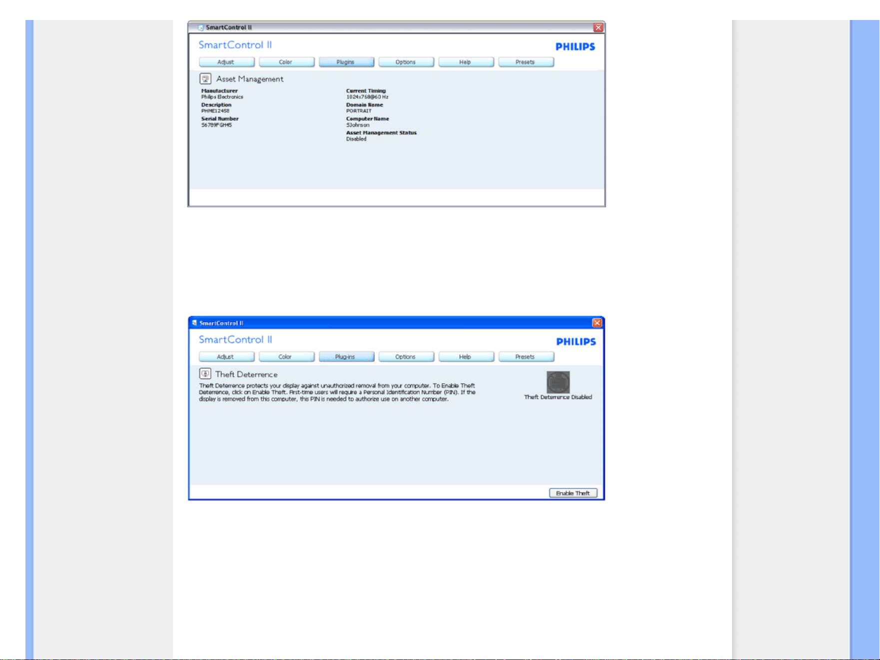Image resolution: width=880 pixels, height=660 pixels.
Task: Close the Theft Deterrence SmartControl window
Action: pos(597,323)
